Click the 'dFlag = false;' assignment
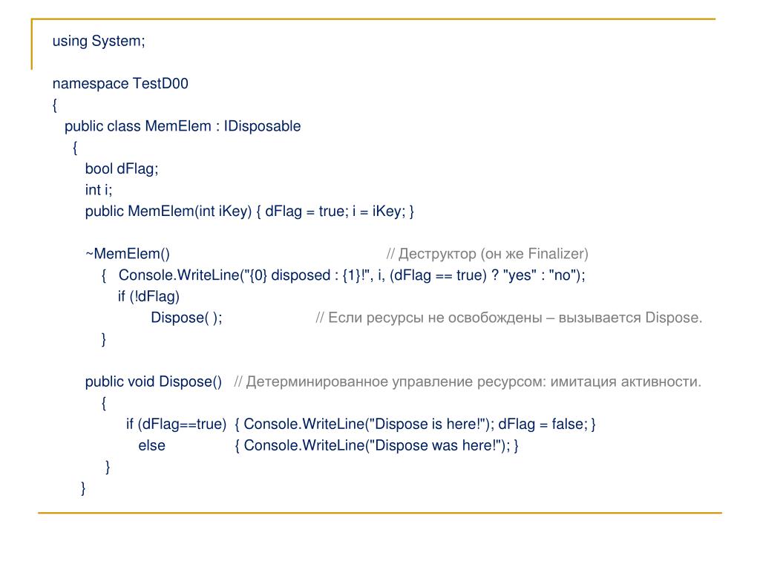Image resolution: width=760 pixels, height=570 pixels. click(x=543, y=424)
